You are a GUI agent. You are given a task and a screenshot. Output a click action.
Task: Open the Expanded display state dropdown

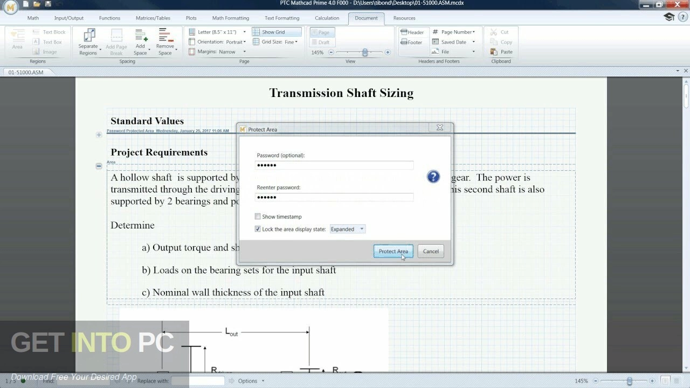347,229
